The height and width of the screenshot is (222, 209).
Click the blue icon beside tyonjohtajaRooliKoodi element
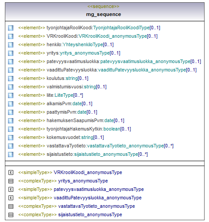[11, 28]
